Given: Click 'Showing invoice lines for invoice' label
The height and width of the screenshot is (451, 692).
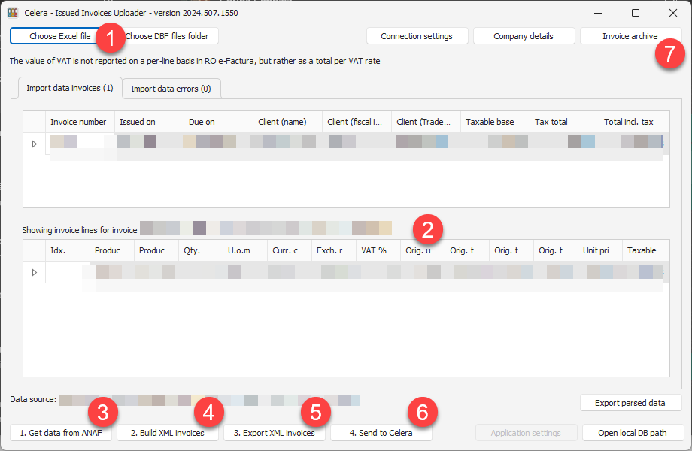Looking at the screenshot, I should pos(80,230).
